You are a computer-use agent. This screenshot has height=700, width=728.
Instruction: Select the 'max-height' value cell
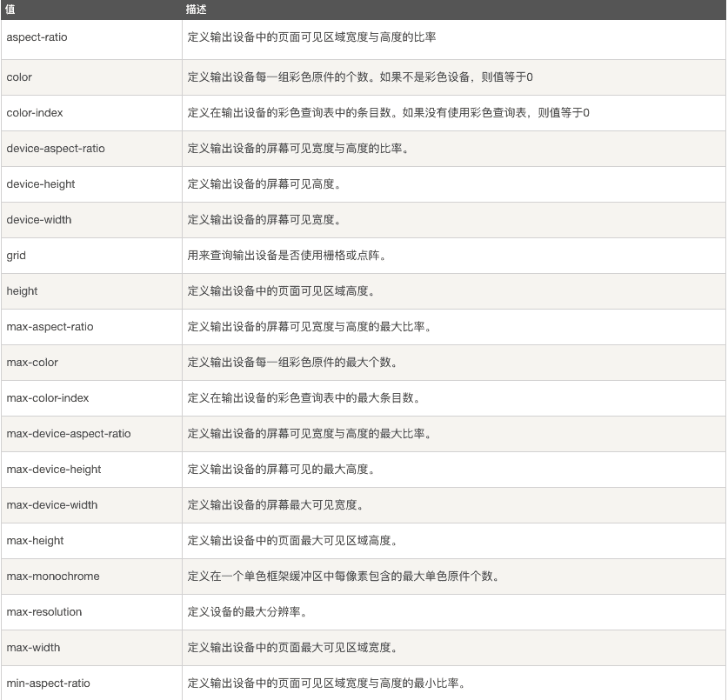pos(91,541)
